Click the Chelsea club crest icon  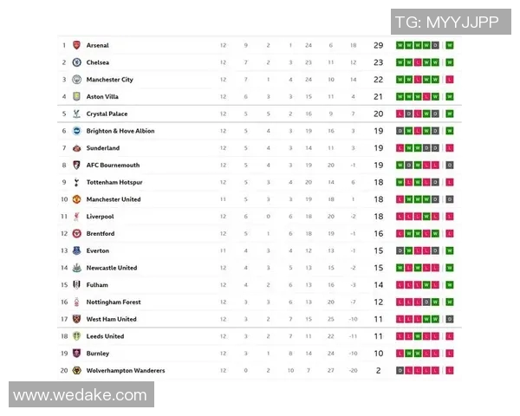(x=76, y=62)
